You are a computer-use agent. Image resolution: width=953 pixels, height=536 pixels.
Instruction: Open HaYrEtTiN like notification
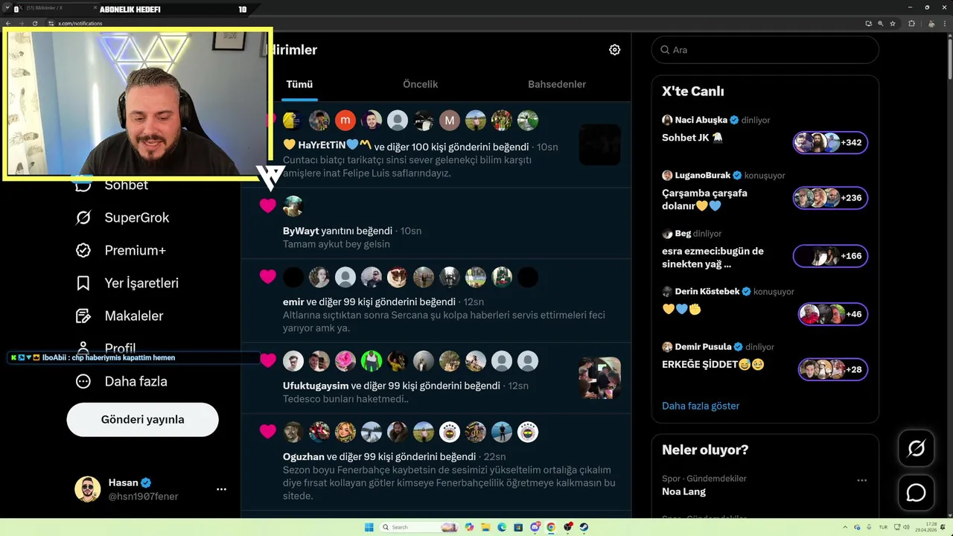(436, 145)
